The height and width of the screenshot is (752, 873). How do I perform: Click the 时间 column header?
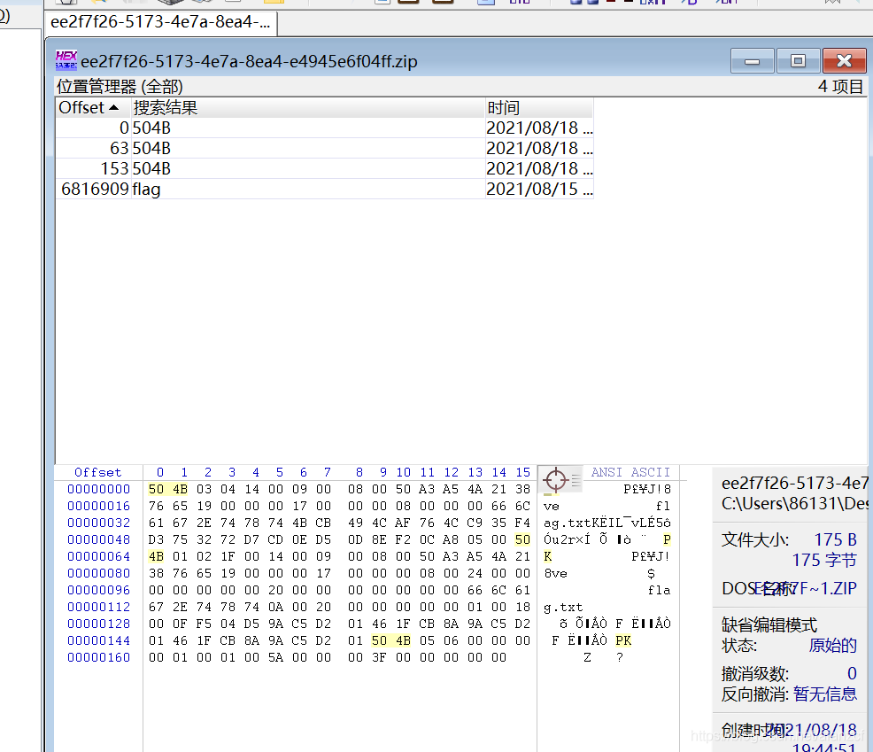click(539, 107)
